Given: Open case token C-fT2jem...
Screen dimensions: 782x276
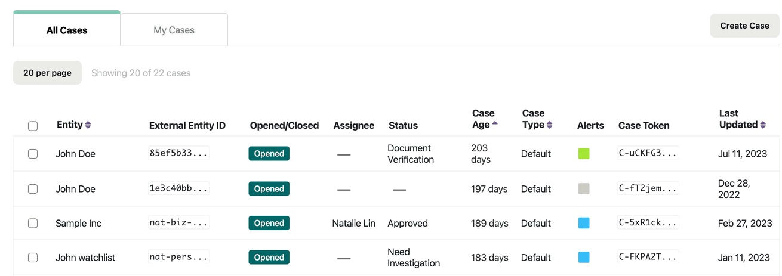Looking at the screenshot, I should tap(648, 188).
